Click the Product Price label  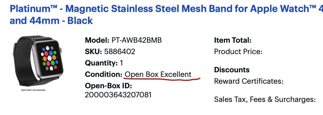[x=238, y=52]
